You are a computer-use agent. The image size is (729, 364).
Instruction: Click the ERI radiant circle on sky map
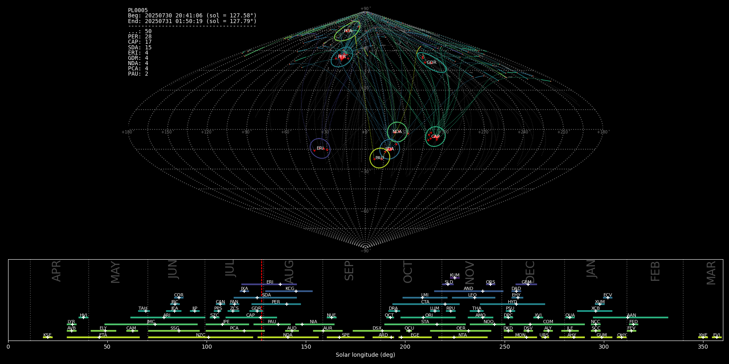click(320, 148)
